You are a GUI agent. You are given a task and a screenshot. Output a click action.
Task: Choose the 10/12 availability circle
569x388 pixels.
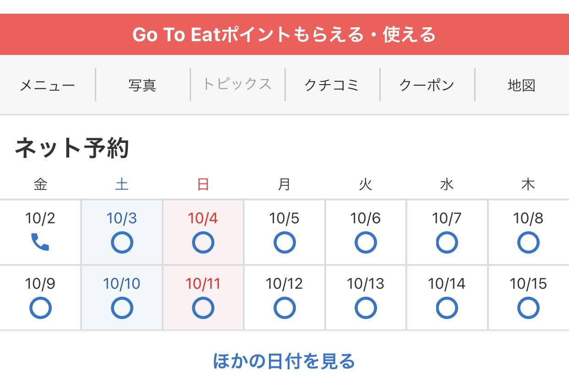pos(284,308)
